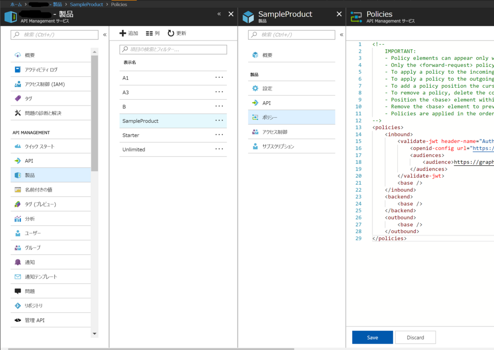Screen dimensions: 494x350
Task: Open 分析 chart icon
Action: (18, 219)
